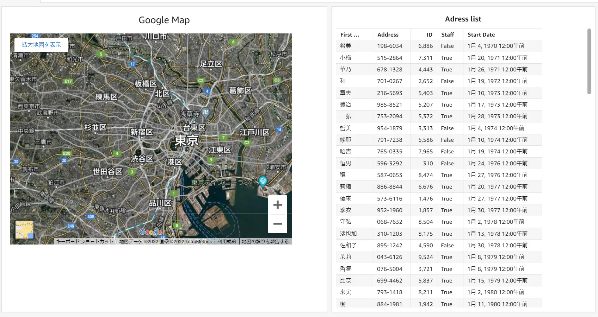Select address cell 954-1879
The width and height of the screenshot is (598, 317).
392,128
